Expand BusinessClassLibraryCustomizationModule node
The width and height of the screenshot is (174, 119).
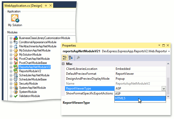[x=11, y=38]
